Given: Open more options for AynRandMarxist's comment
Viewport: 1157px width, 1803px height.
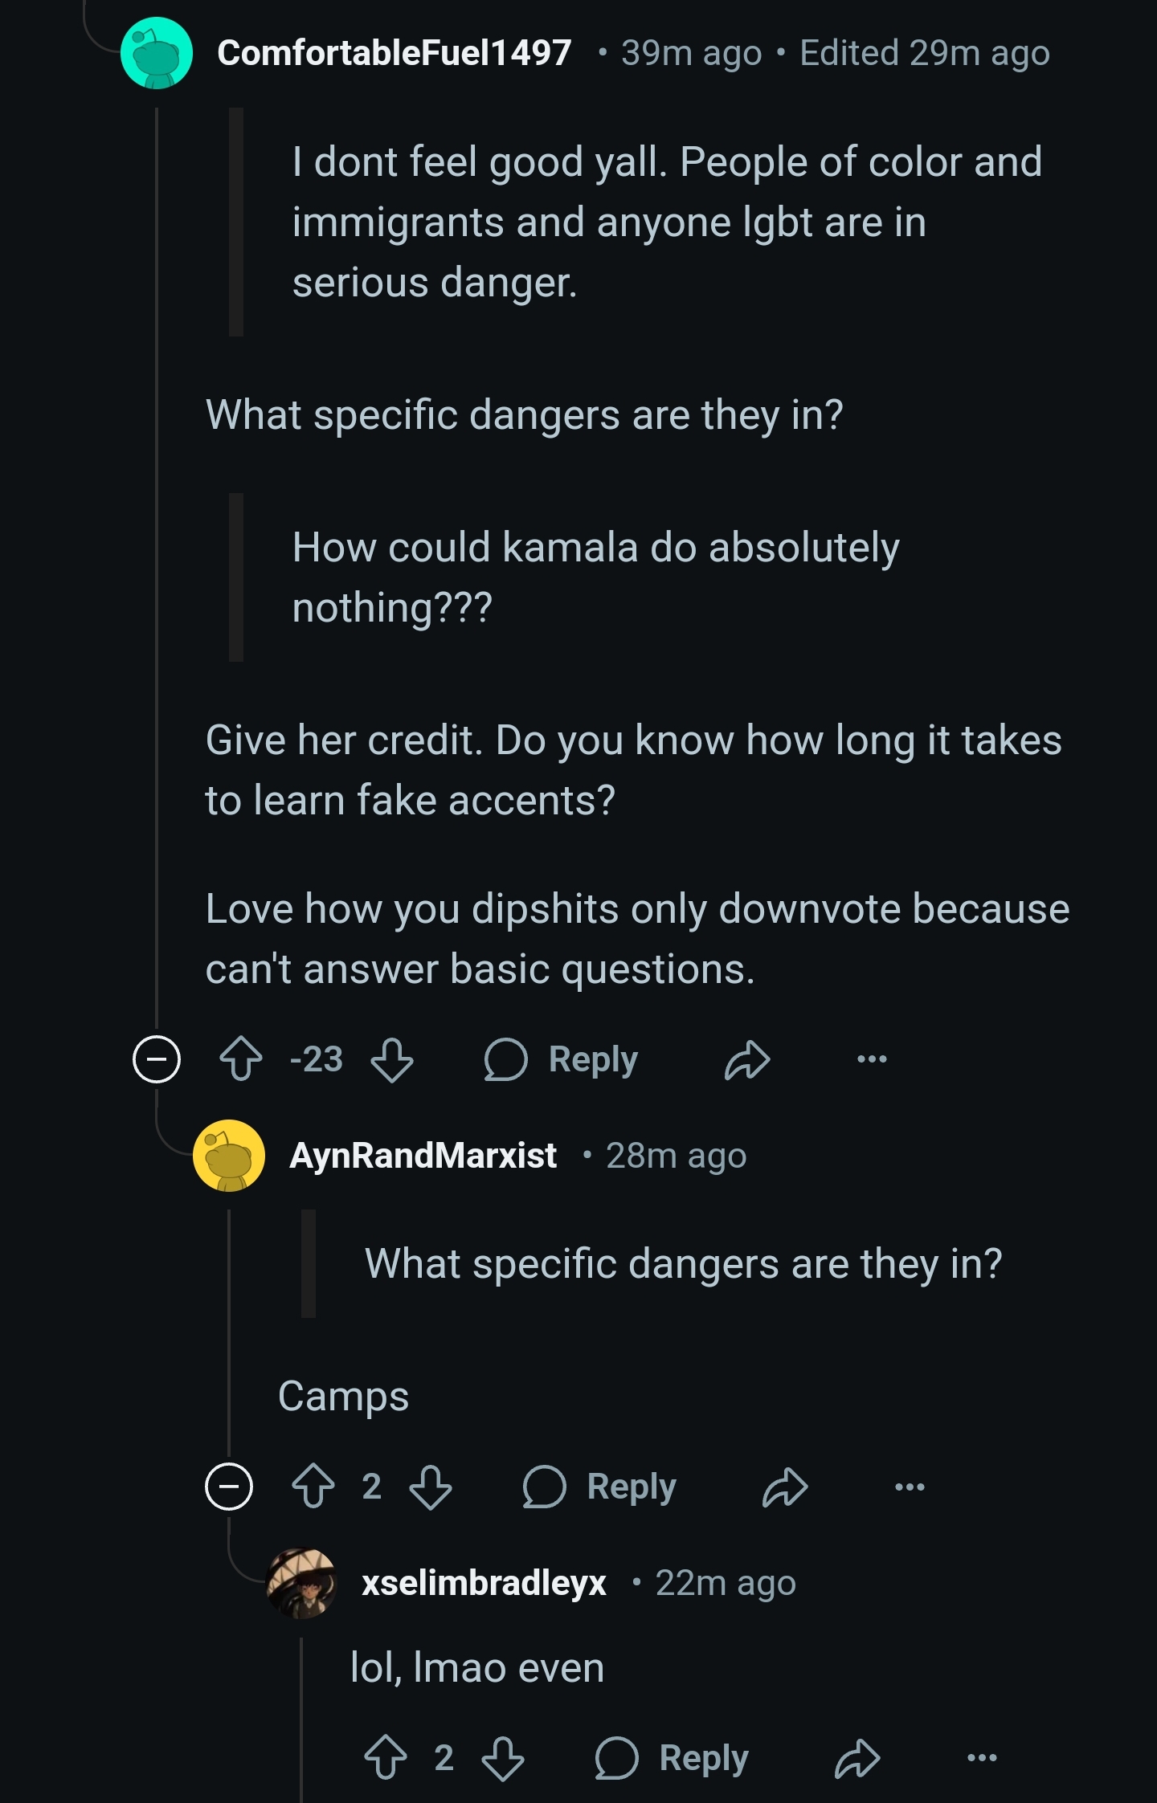Looking at the screenshot, I should pos(910,1487).
